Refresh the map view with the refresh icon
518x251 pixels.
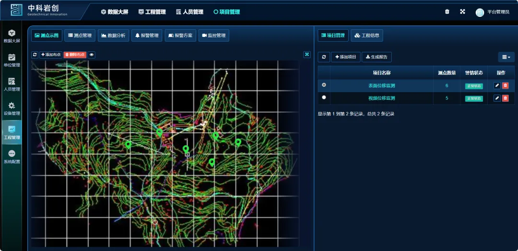click(x=35, y=55)
